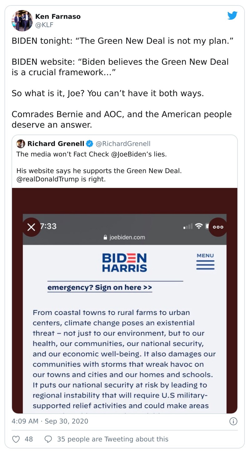Open the tweet info icon
Viewport: 250px width, 453px height.
[233, 421]
